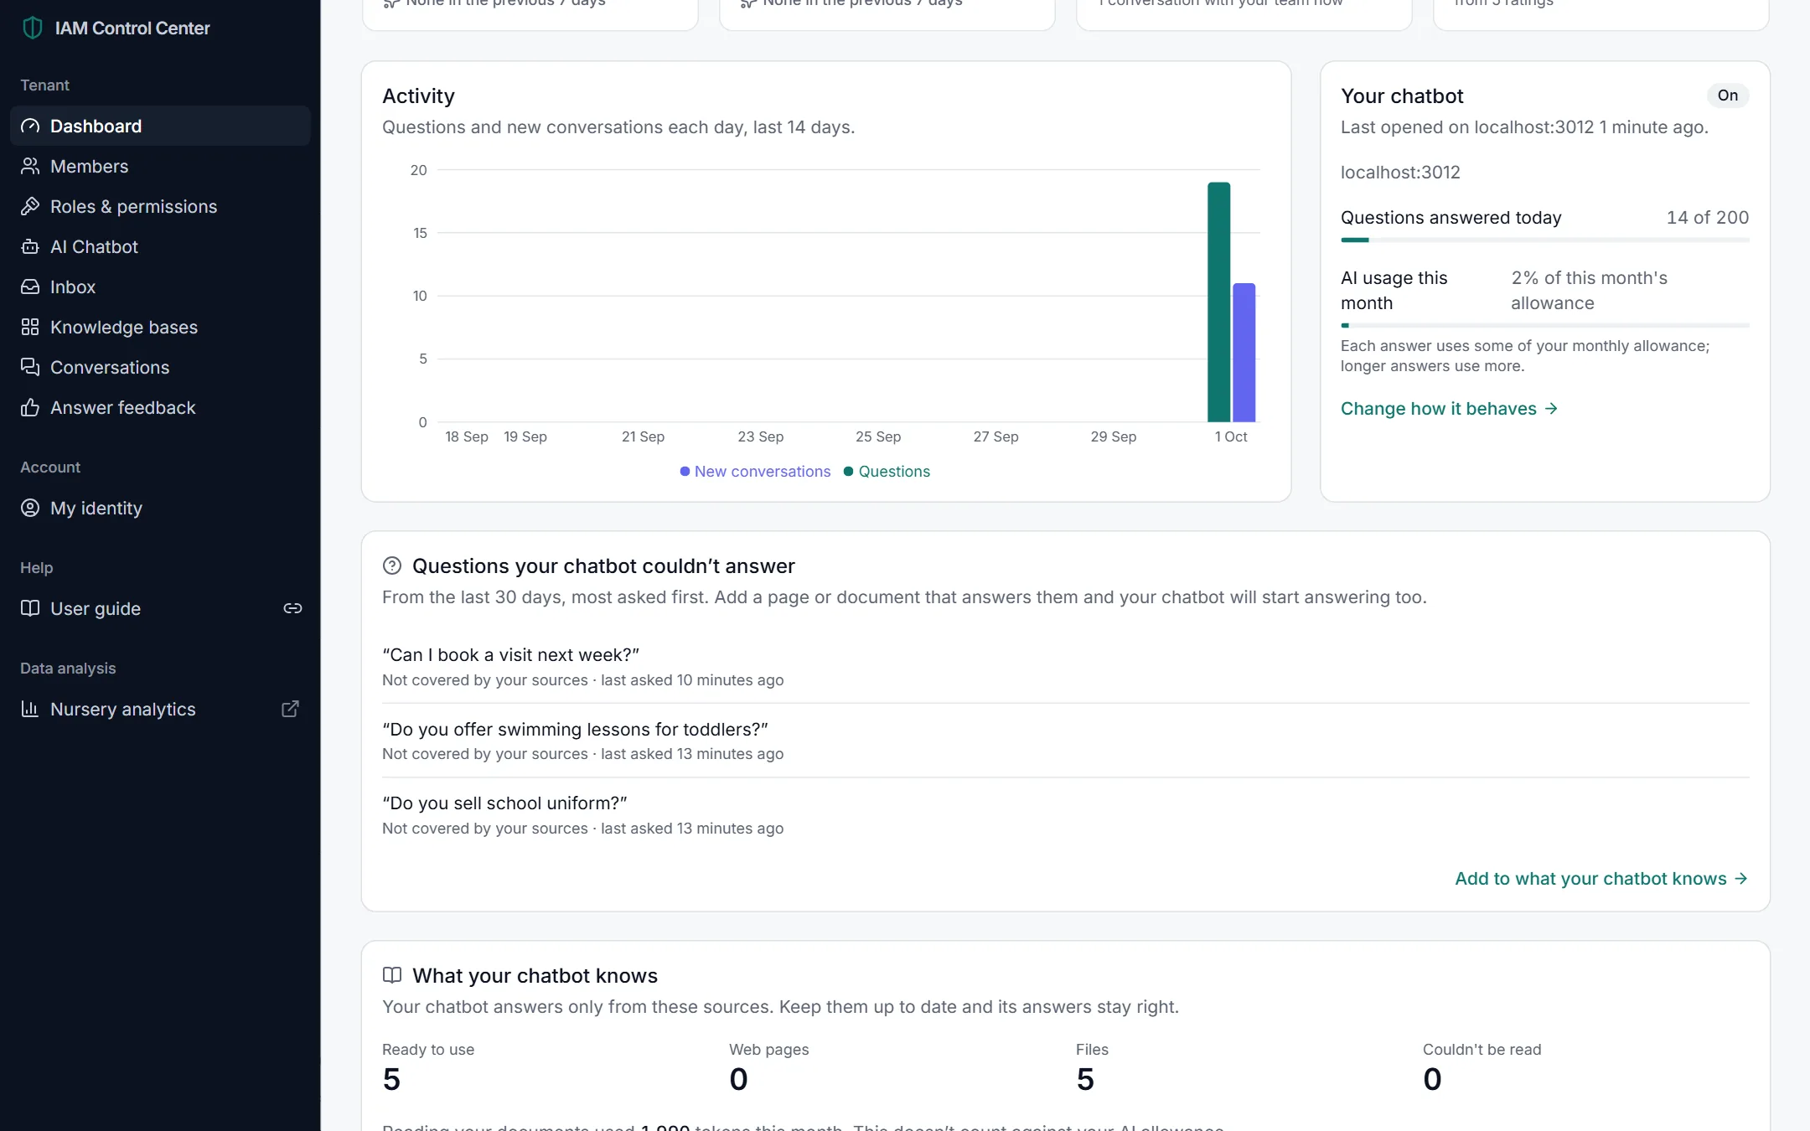Click the My identity user icon
1810x1131 pixels.
tap(30, 508)
